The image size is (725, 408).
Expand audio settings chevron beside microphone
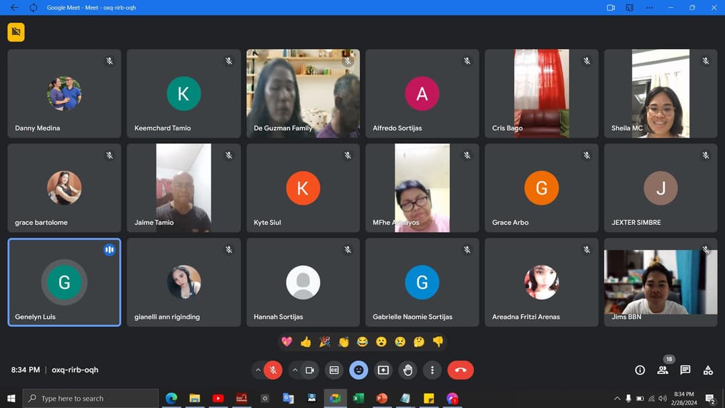tap(258, 370)
